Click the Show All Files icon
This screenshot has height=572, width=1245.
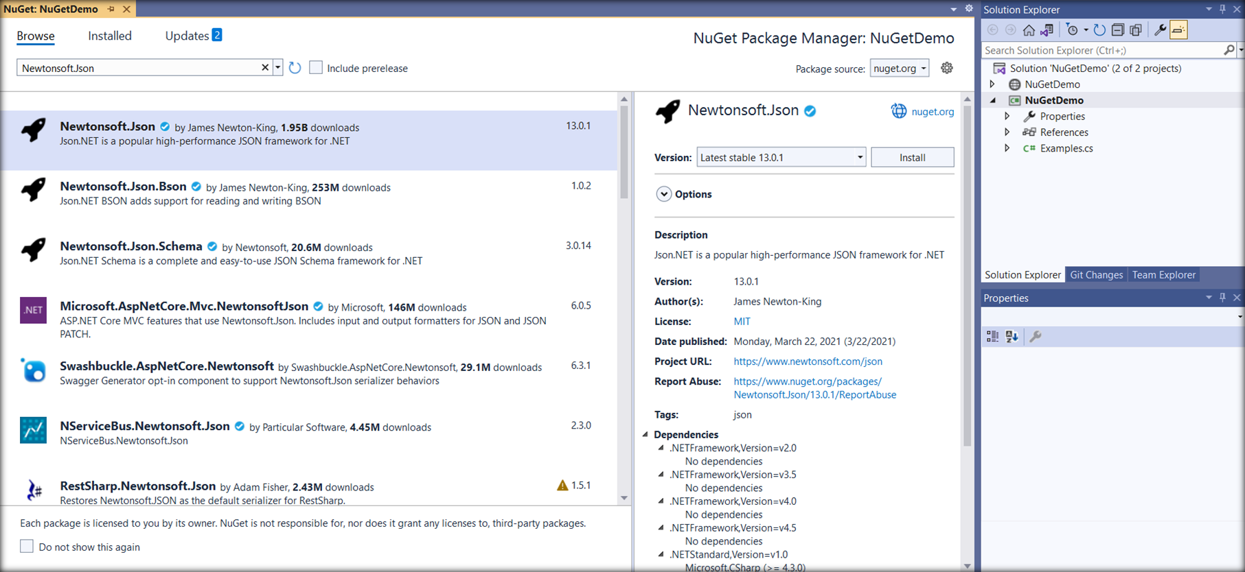tap(1136, 30)
